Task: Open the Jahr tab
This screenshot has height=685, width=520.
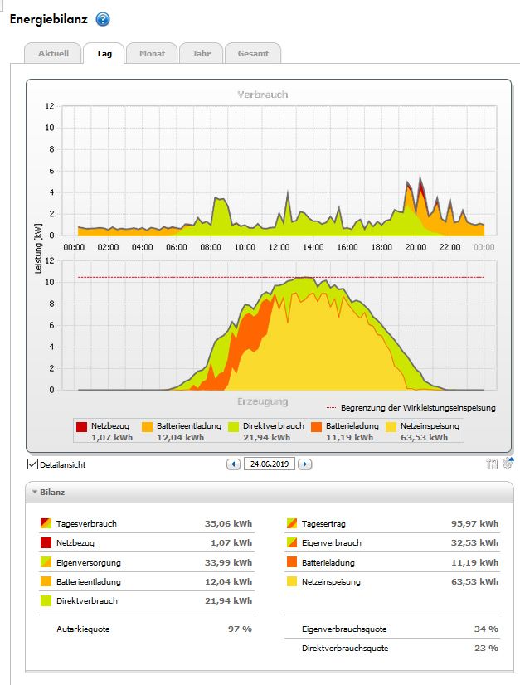Action: click(x=201, y=54)
